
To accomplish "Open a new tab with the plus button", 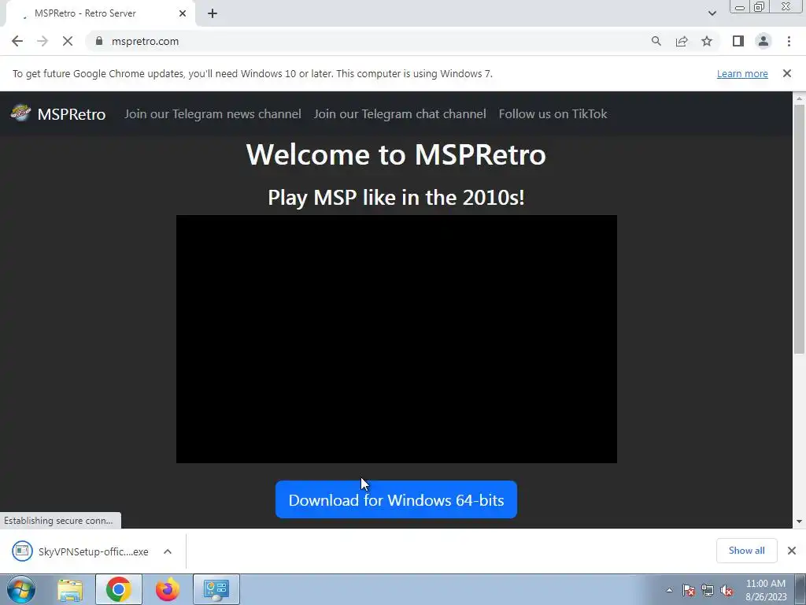I will coord(213,14).
